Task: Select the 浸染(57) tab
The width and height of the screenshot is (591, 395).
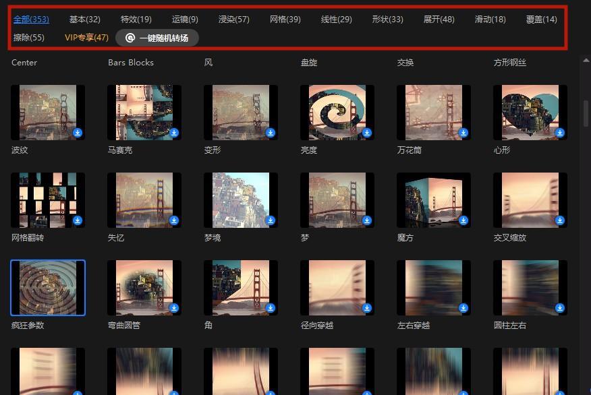Action: point(234,19)
